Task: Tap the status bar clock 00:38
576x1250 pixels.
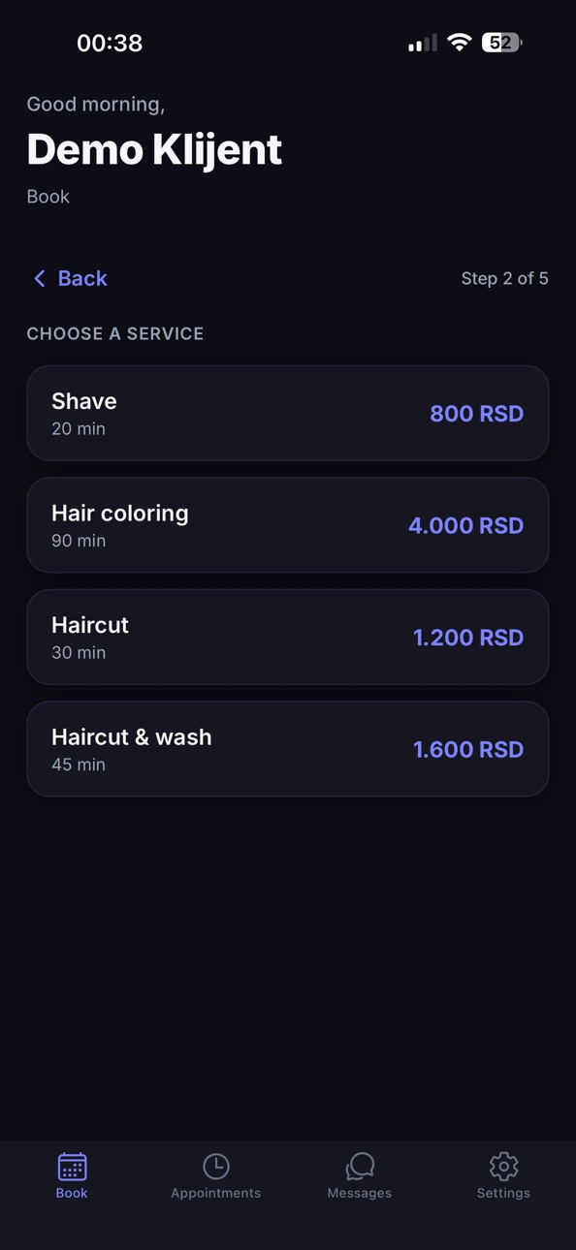Action: (x=110, y=43)
